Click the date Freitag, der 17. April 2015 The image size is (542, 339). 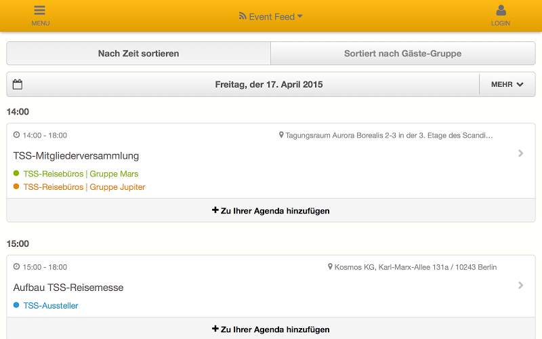click(x=269, y=84)
